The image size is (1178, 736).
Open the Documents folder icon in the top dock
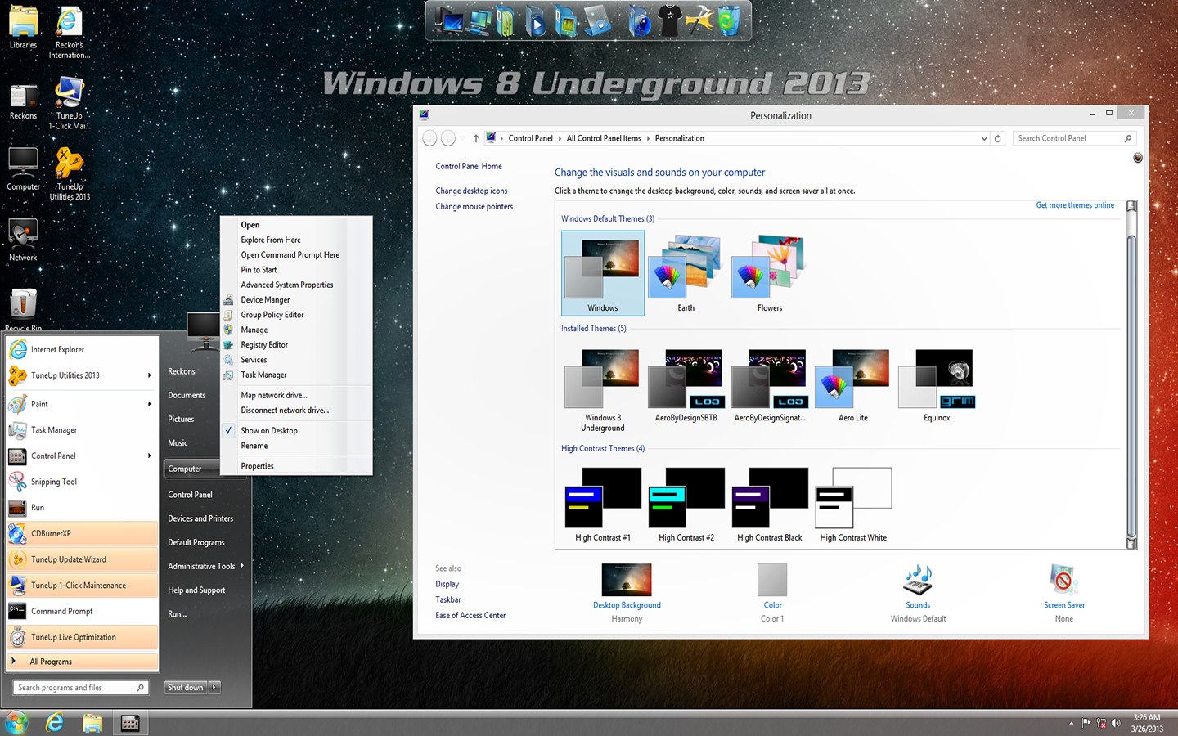[506, 20]
